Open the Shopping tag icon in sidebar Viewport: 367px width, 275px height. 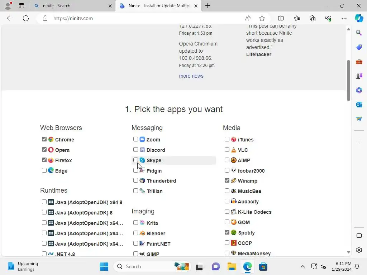tap(359, 47)
